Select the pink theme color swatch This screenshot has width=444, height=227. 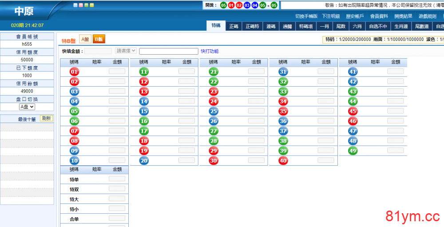[x=81, y=5]
